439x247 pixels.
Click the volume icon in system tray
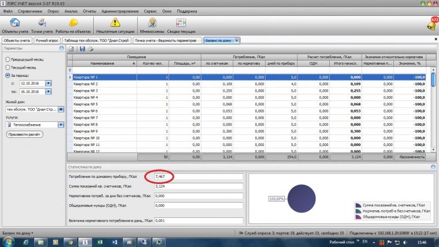pyautogui.click(x=405, y=242)
